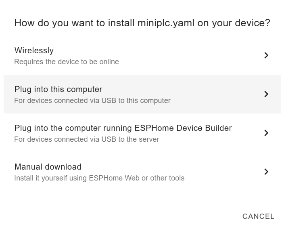Image resolution: width=286 pixels, height=233 pixels.
Task: Select Plug into this computer
Action: coord(142,94)
